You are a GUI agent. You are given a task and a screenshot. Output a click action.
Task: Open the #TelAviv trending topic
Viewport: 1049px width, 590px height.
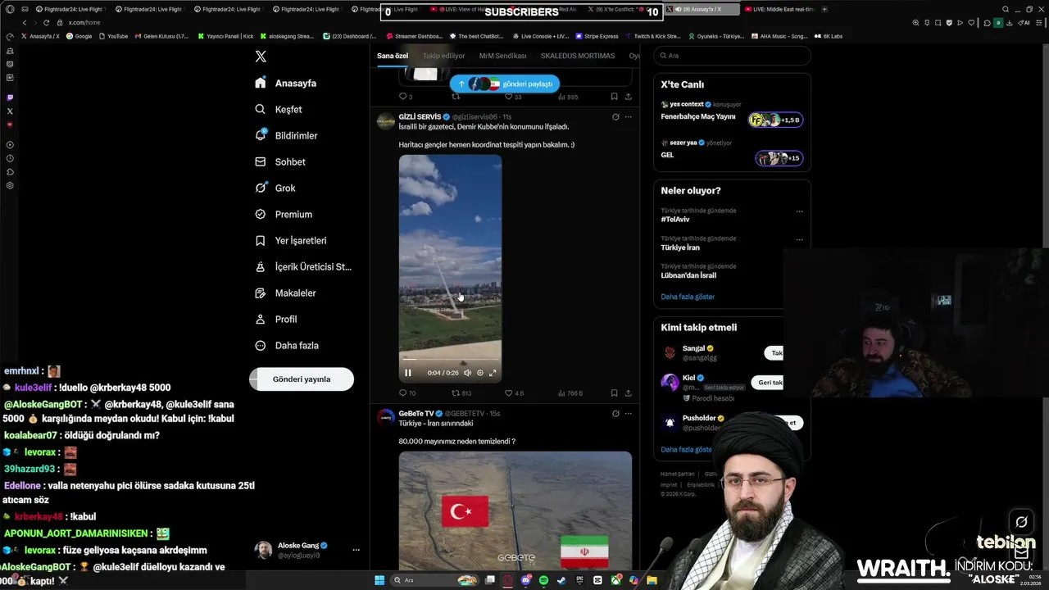(674, 220)
